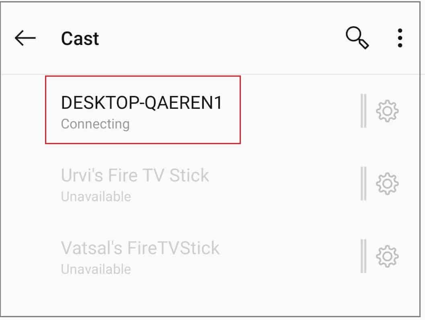Click the Urvi's Fire TV Stick name label
Viewport: 425px width, 320px height.
tap(135, 175)
